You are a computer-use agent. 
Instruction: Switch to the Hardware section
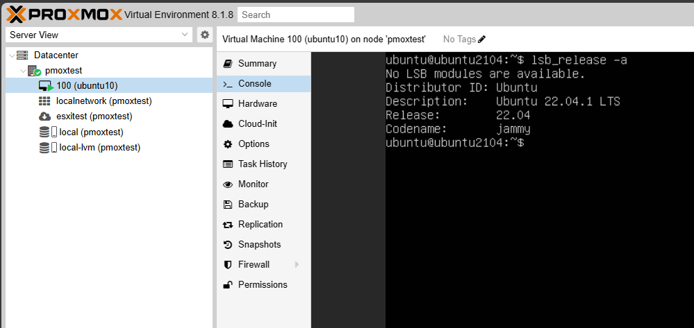click(257, 104)
